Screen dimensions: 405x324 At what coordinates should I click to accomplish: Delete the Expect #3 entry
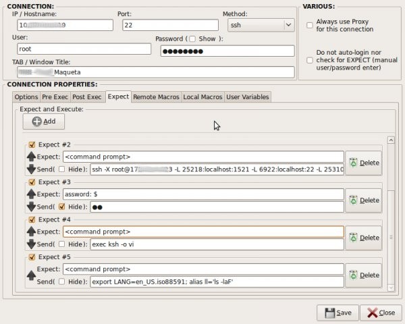click(x=364, y=200)
